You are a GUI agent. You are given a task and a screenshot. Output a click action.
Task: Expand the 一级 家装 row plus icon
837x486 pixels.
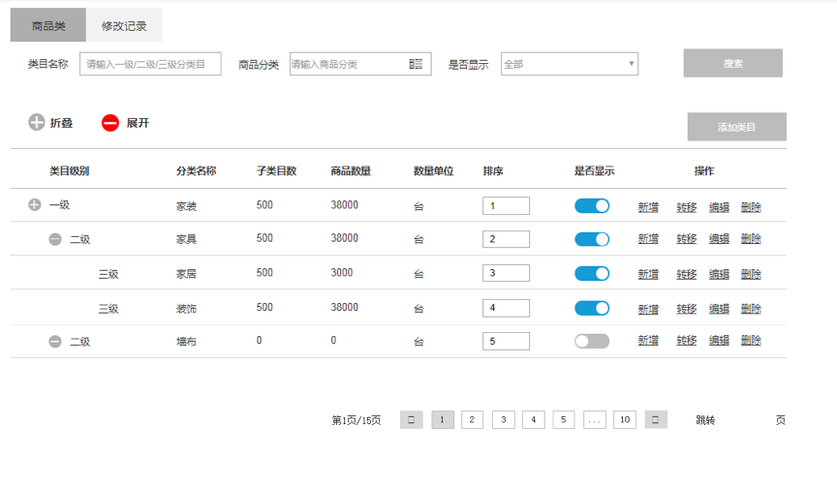(35, 205)
